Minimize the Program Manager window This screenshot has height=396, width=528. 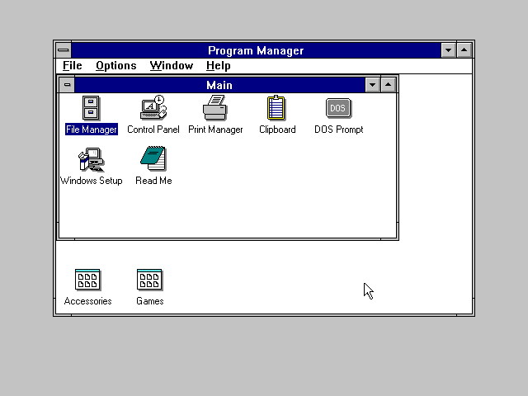[449, 50]
